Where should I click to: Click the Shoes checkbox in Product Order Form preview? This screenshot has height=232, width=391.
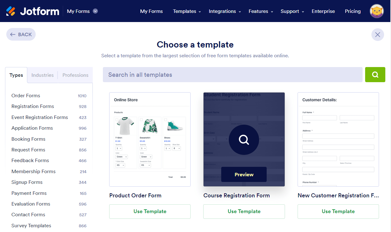click(166, 120)
